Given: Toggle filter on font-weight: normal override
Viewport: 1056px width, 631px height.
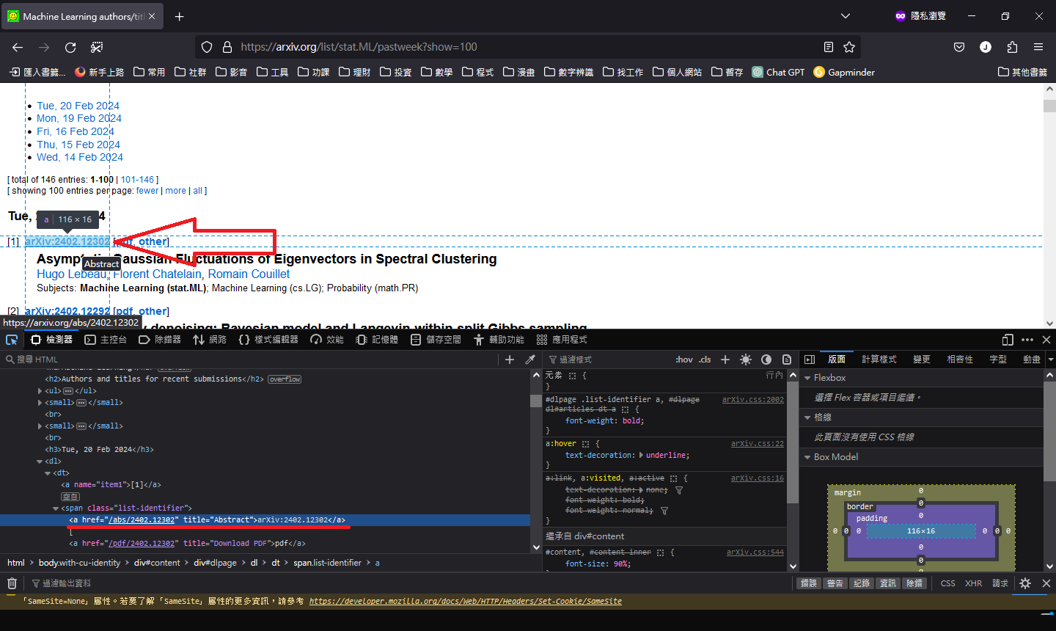Looking at the screenshot, I should pos(664,511).
